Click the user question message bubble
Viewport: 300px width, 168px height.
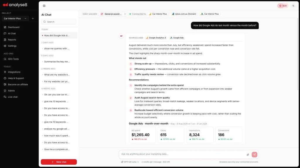(225, 25)
